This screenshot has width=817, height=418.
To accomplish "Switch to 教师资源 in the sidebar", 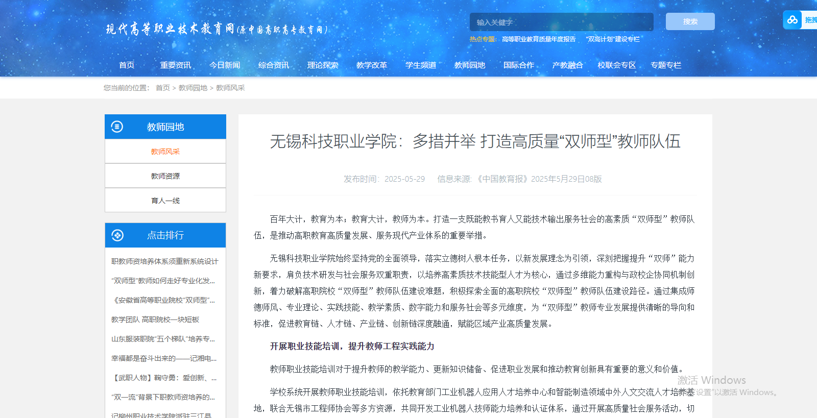I will [x=165, y=176].
